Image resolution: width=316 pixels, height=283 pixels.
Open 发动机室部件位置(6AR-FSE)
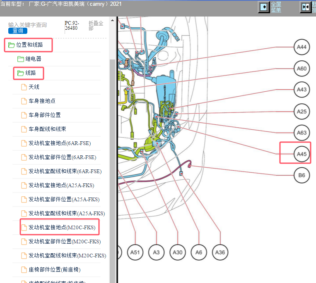[62, 157]
